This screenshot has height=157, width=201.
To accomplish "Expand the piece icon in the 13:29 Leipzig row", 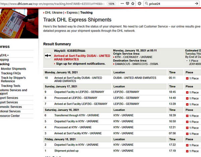I will point(187,104).
